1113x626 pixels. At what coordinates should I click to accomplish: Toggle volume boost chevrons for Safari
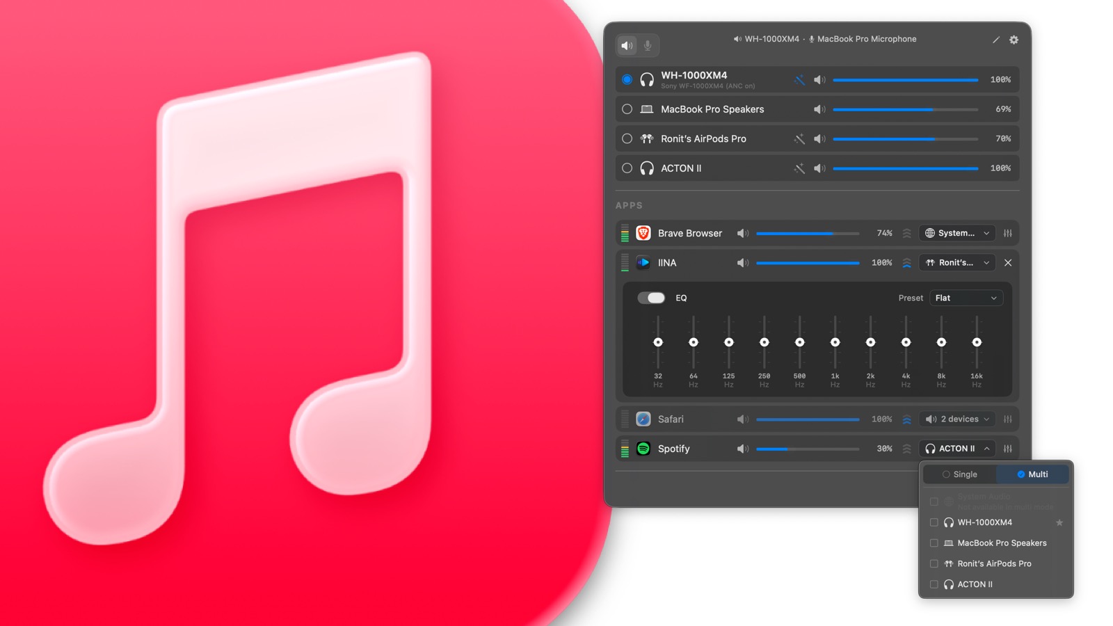pos(906,419)
